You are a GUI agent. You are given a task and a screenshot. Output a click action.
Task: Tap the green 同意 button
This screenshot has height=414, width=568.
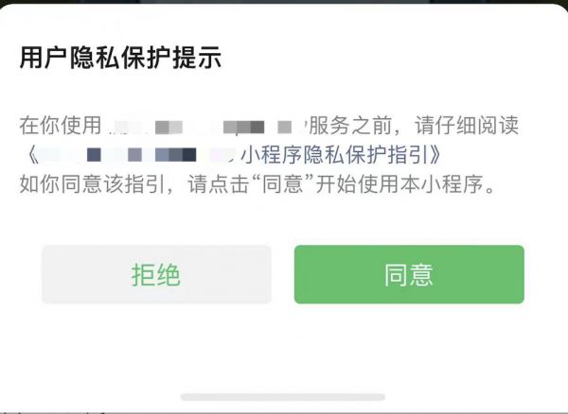coord(409,274)
